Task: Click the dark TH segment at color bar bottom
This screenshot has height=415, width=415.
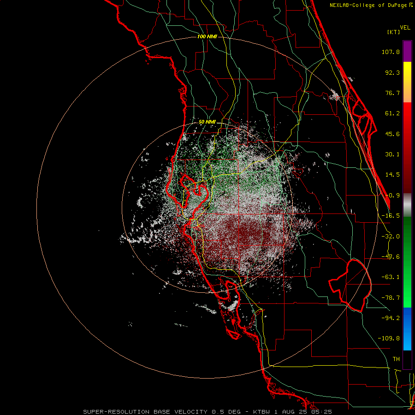Action: [x=407, y=359]
